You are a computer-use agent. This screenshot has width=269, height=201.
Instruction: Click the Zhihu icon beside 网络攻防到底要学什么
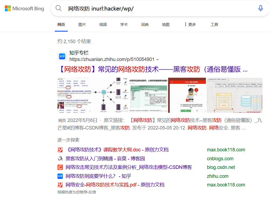pos(60,176)
